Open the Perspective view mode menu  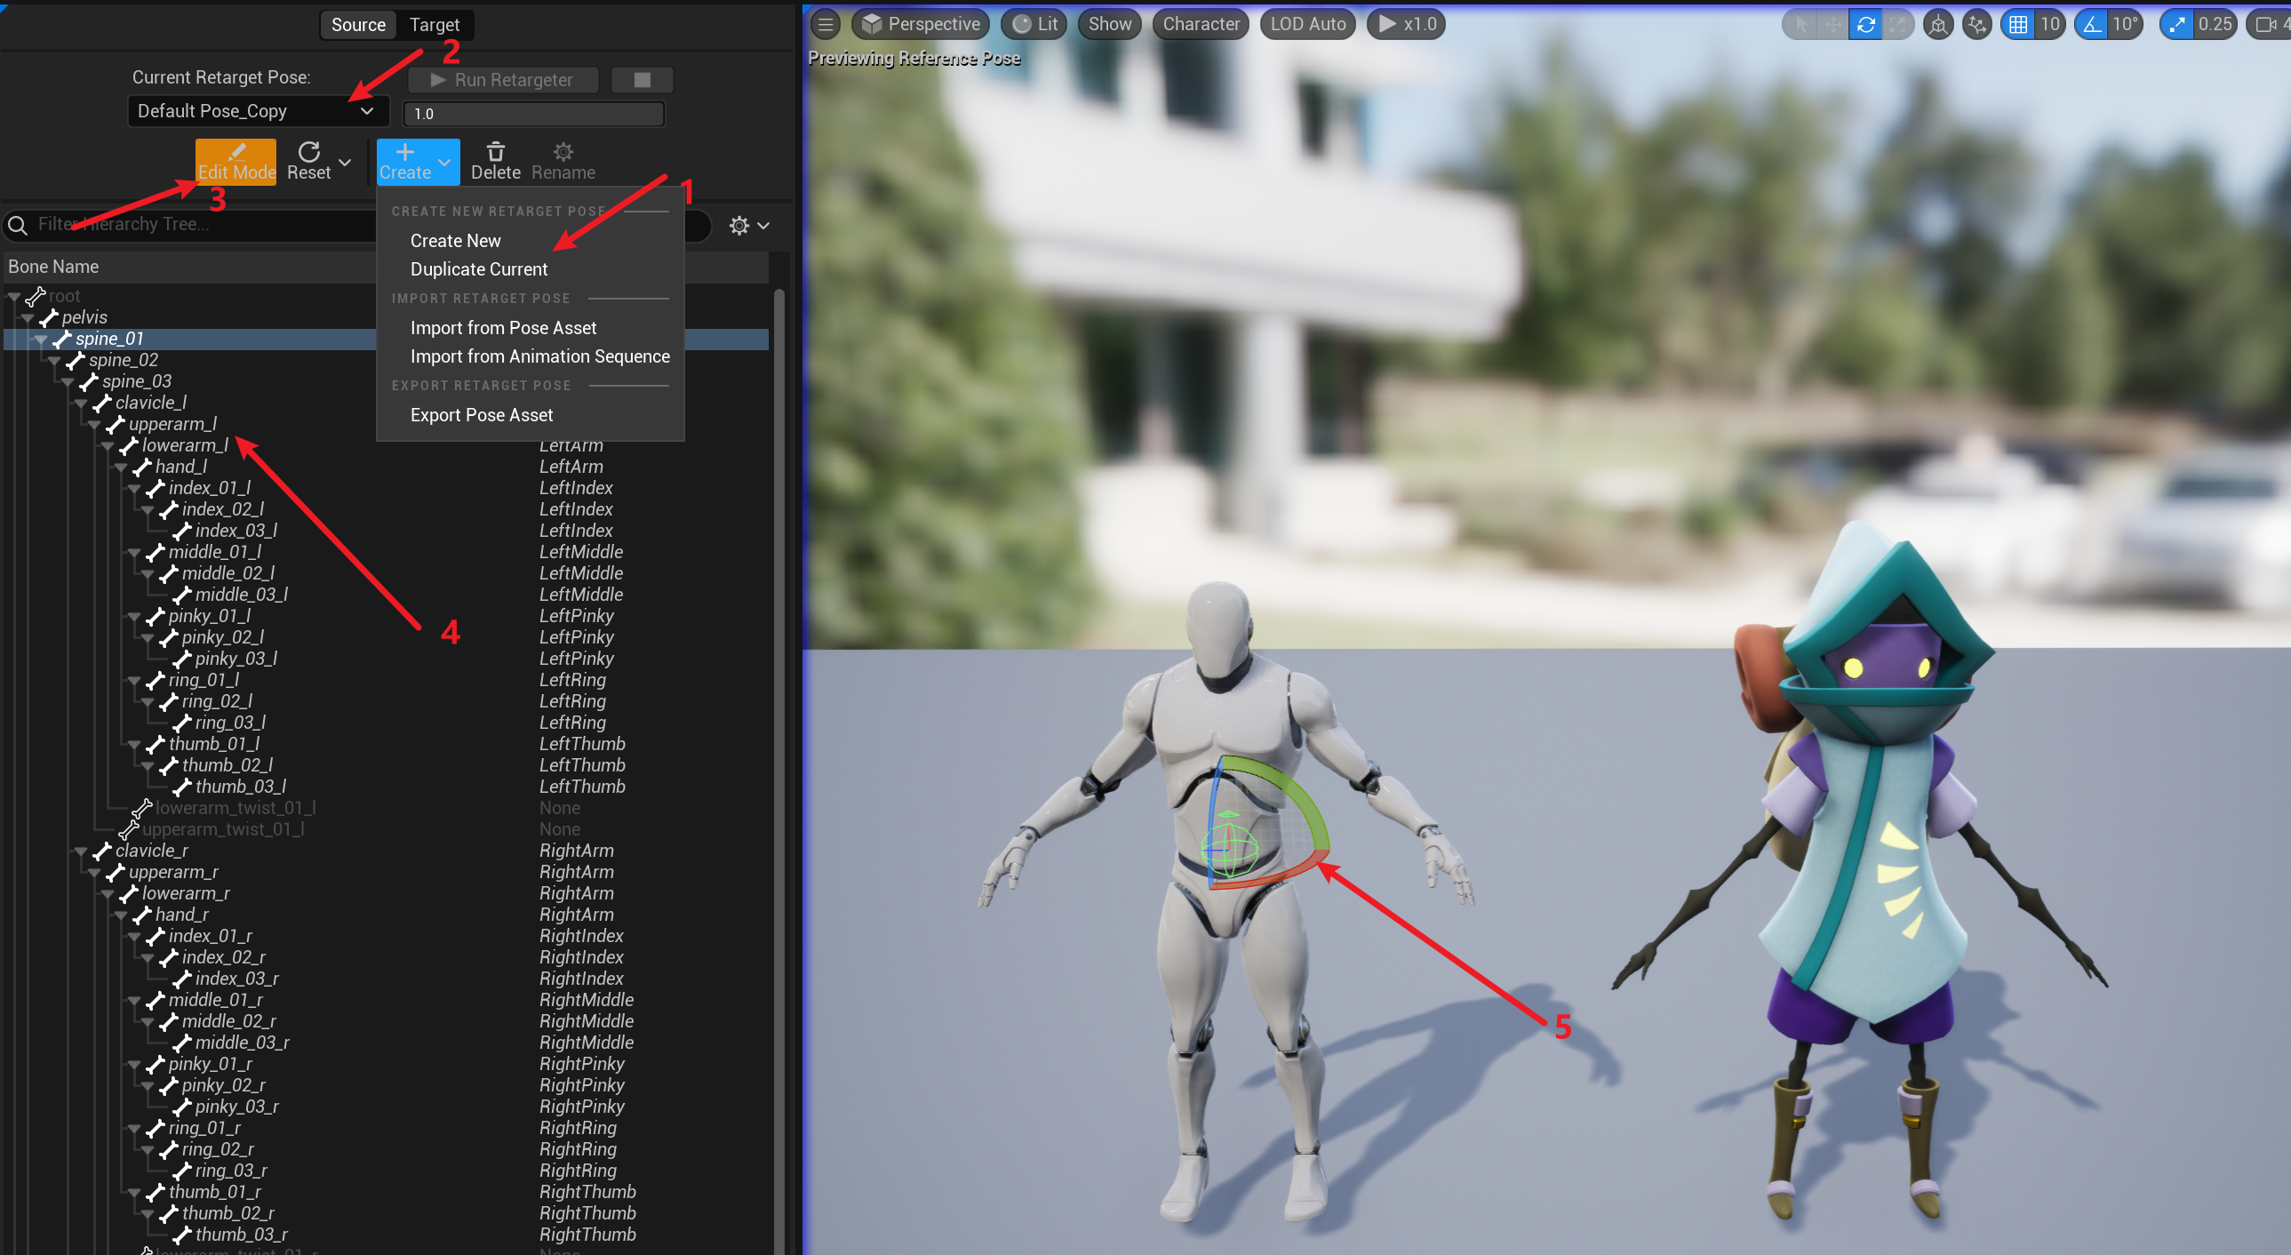coord(920,25)
